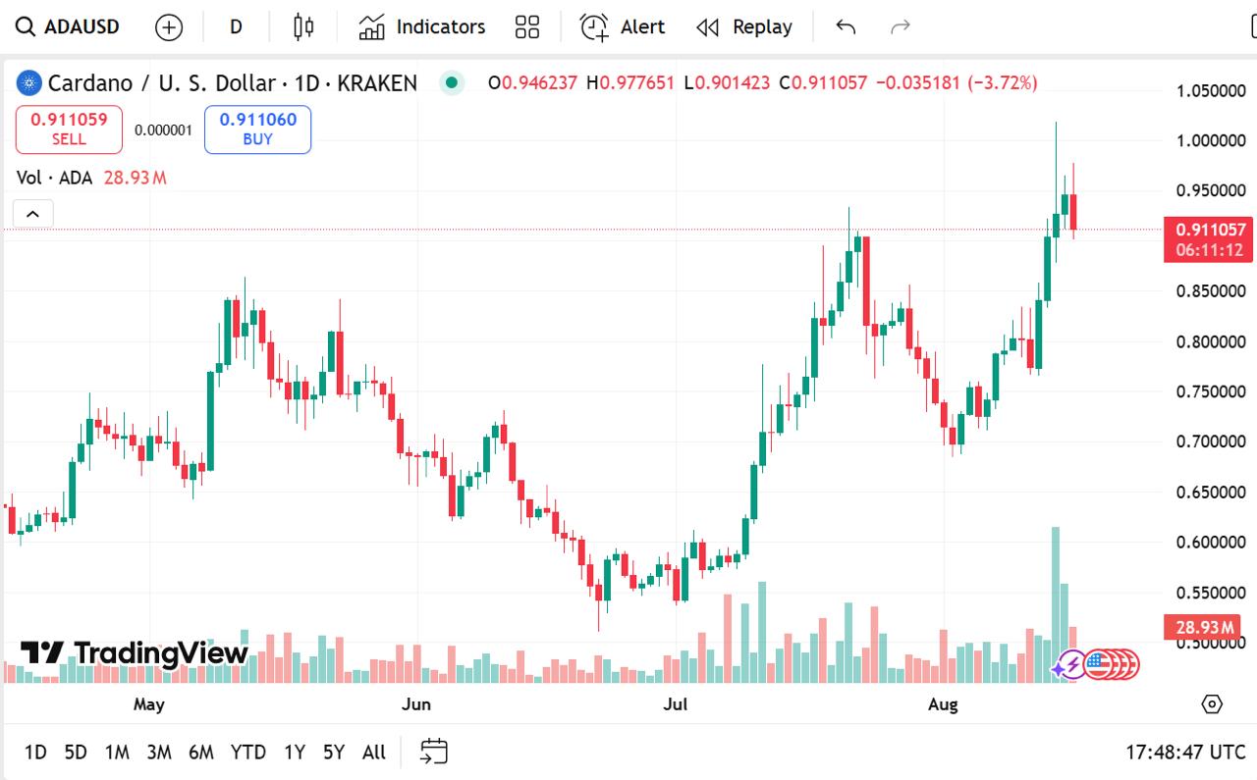Click the TradingView logo
Screen dimensions: 1257x780
pos(135,652)
